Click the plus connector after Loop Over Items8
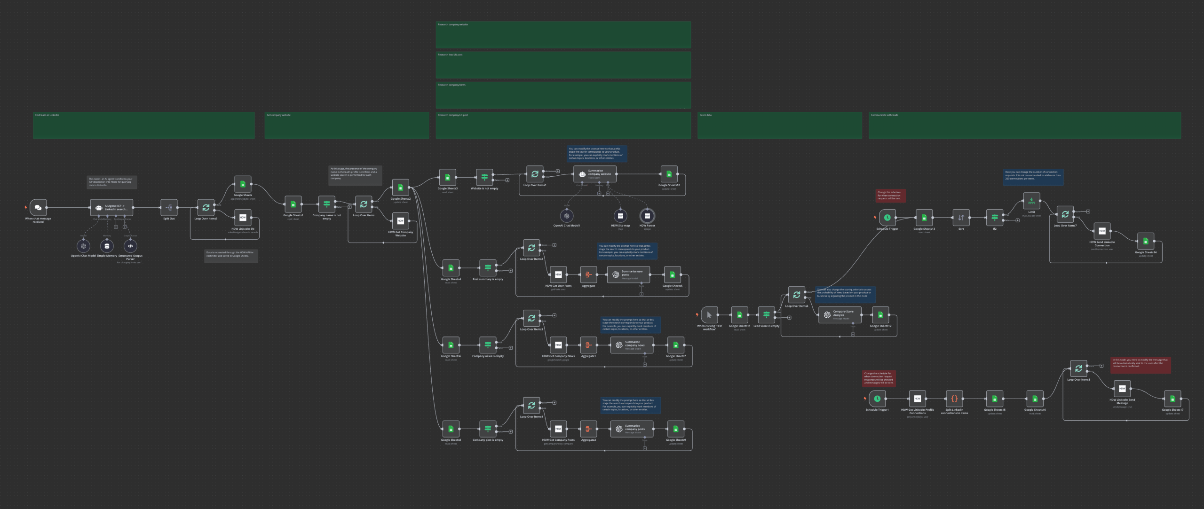 (1101, 367)
